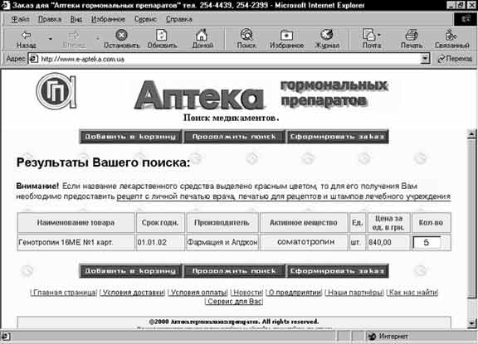
Task: Click the page icon in address bar
Action: point(33,59)
